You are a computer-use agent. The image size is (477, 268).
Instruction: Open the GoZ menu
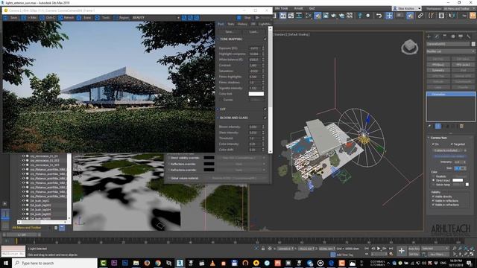point(312,8)
